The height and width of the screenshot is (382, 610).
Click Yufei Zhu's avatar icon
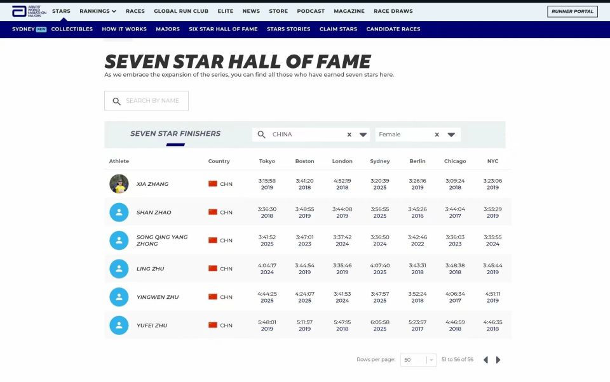click(119, 326)
